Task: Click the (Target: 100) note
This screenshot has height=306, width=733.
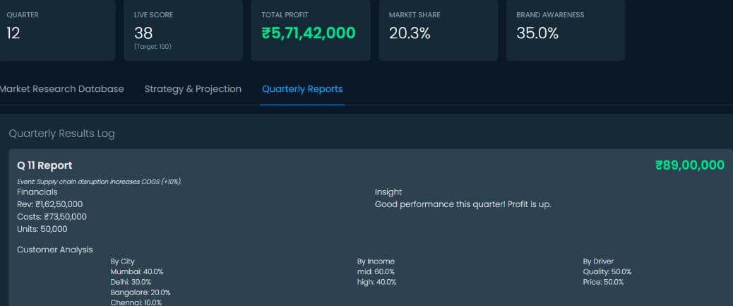Action: (153, 47)
